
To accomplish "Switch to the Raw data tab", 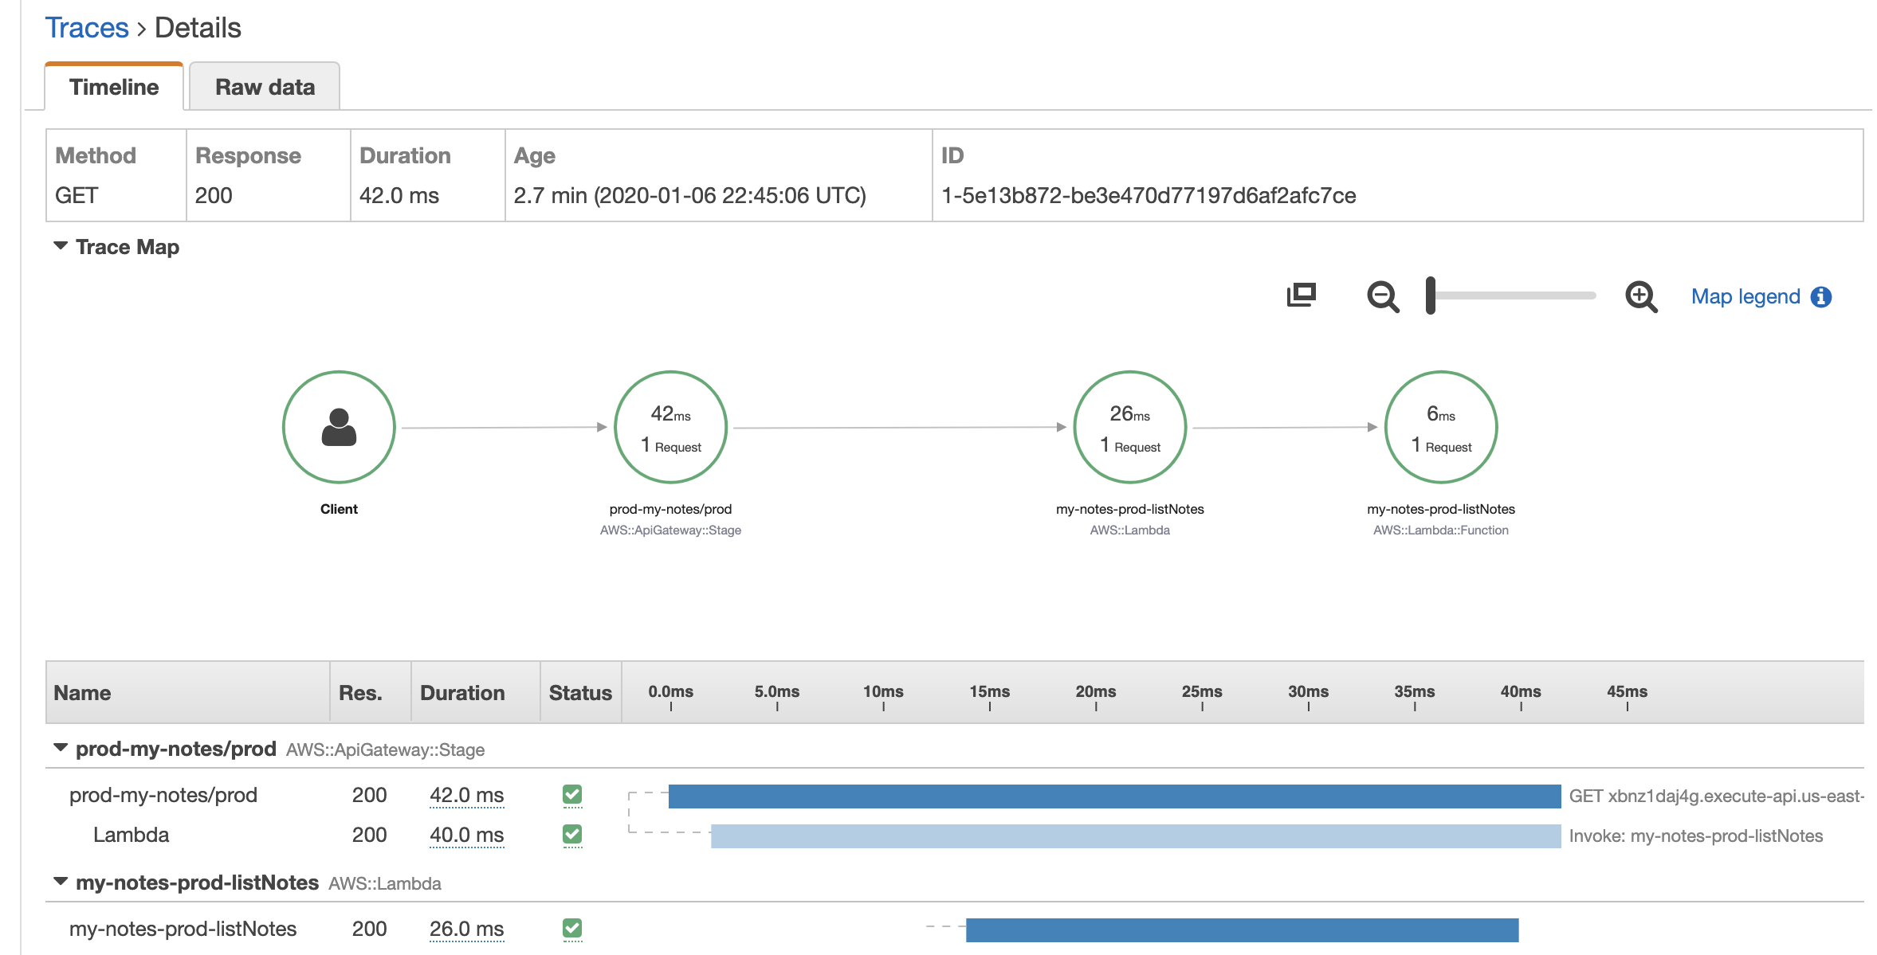I will [265, 87].
